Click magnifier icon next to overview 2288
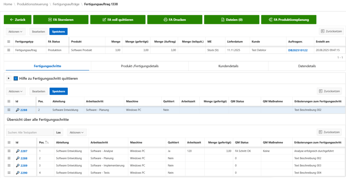The height and width of the screenshot is (178, 346). coord(18,158)
